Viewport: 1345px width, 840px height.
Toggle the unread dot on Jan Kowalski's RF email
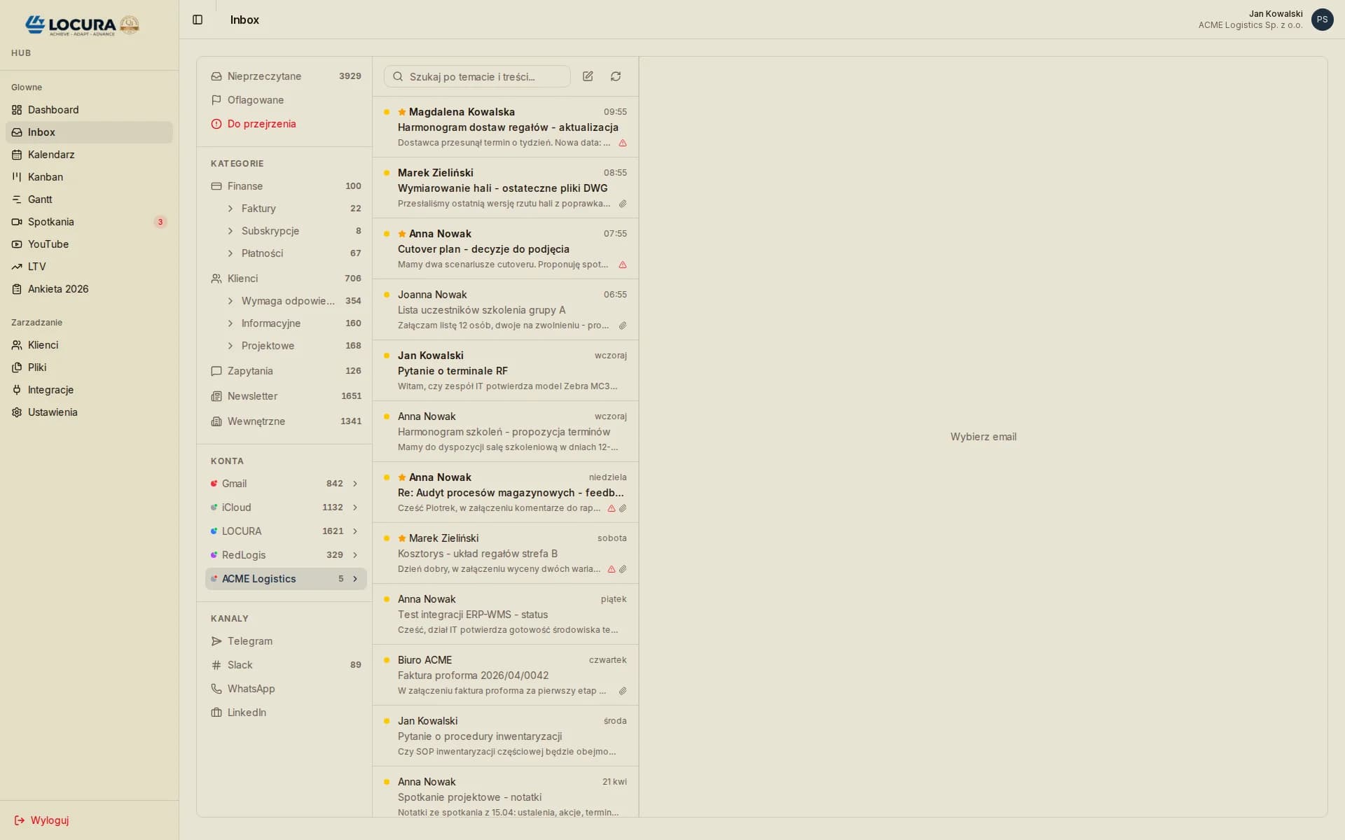(387, 356)
